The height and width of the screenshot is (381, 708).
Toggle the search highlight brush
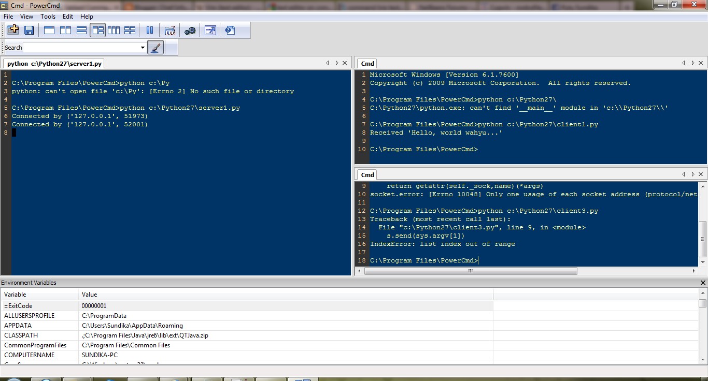(x=155, y=47)
